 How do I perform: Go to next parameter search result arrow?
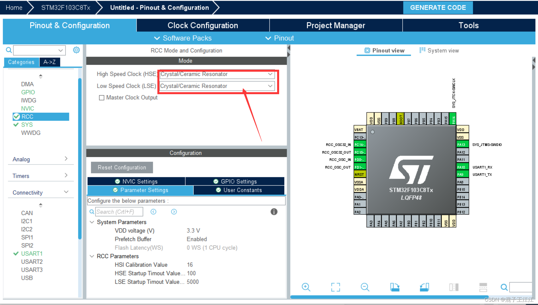pos(174,212)
